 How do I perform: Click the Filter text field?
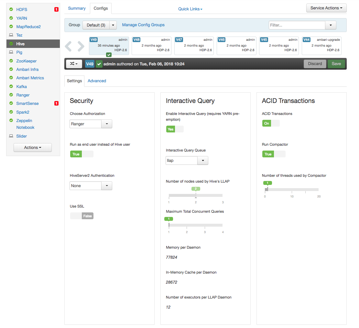click(297, 25)
